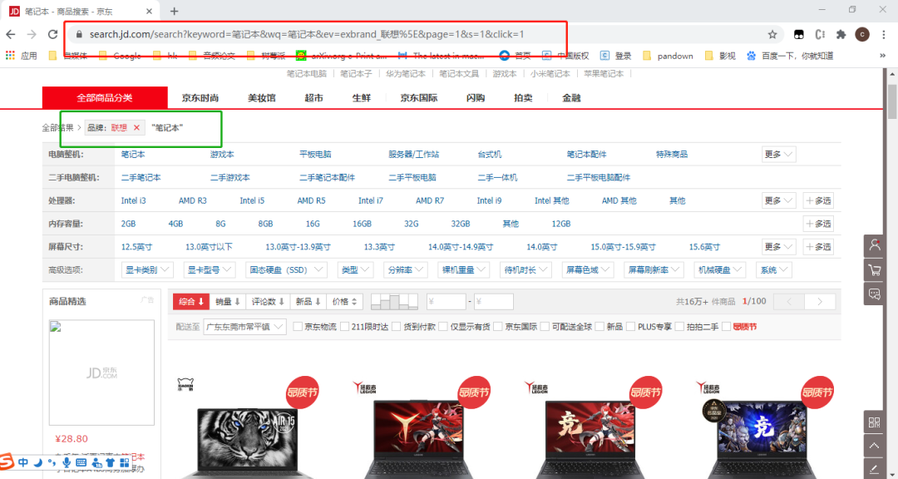Click the browser address bar URL
Viewport: 898px width, 479px height.
click(x=306, y=34)
